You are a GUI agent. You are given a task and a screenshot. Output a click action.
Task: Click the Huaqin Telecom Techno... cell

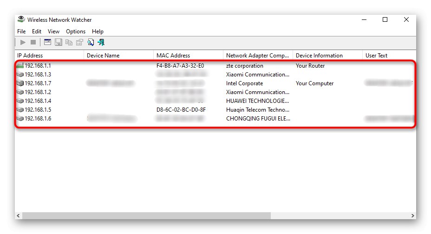pyautogui.click(x=258, y=109)
